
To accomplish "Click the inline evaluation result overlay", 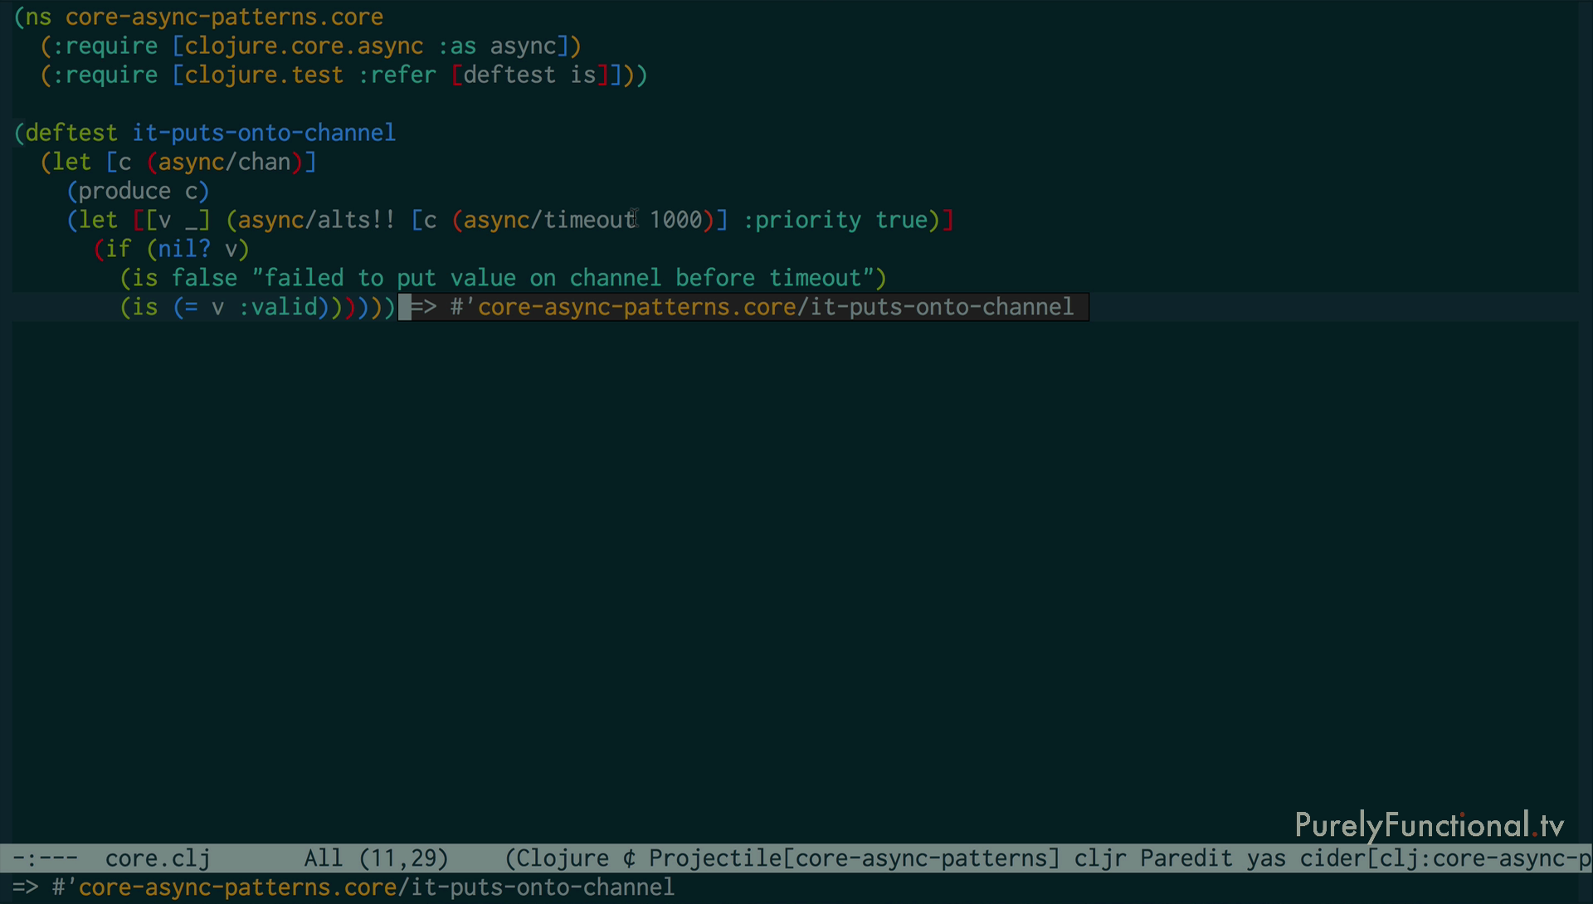I will (x=747, y=308).
